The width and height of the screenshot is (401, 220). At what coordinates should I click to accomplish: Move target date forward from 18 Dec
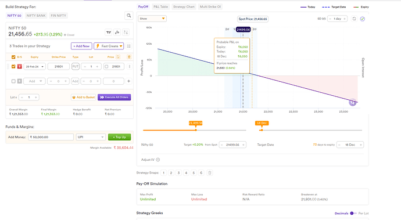click(x=360, y=145)
